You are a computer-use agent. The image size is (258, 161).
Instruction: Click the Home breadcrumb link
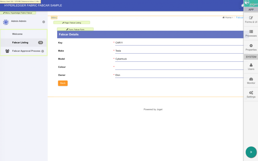tap(228, 18)
